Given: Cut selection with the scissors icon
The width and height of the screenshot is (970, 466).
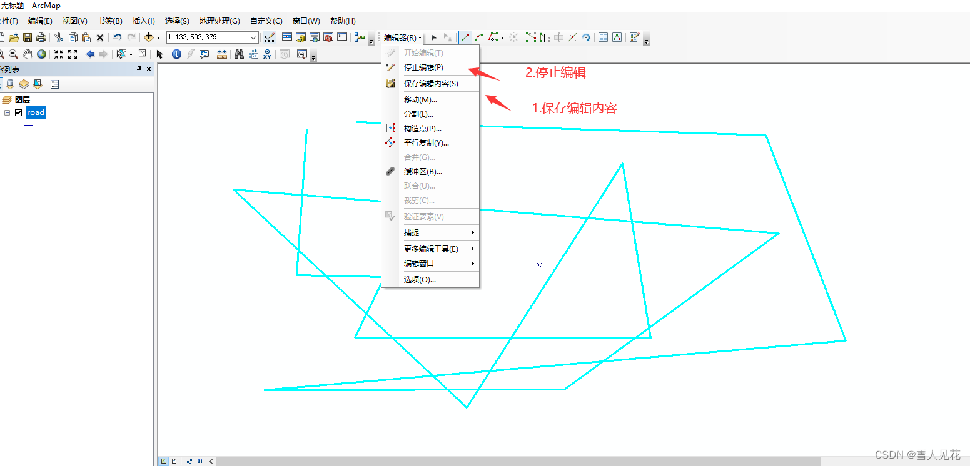Looking at the screenshot, I should (59, 37).
